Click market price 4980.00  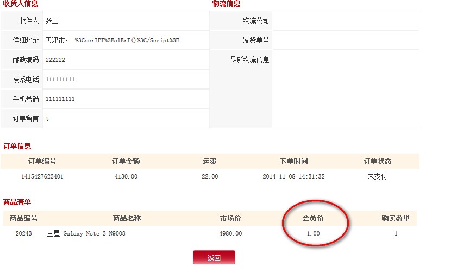[230, 233]
